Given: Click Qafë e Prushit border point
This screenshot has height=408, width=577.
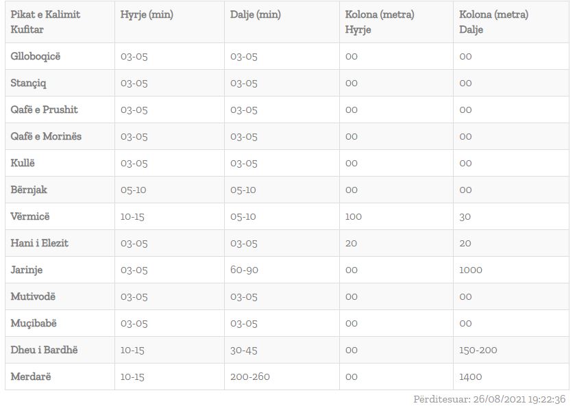Looking at the screenshot, I should [45, 110].
